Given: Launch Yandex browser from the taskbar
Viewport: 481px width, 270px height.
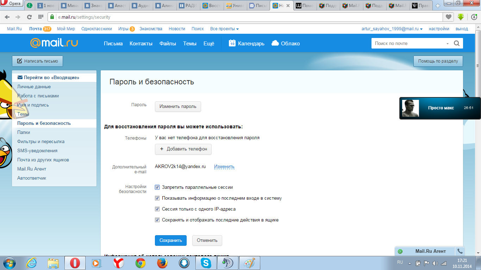Looking at the screenshot, I should (118, 263).
